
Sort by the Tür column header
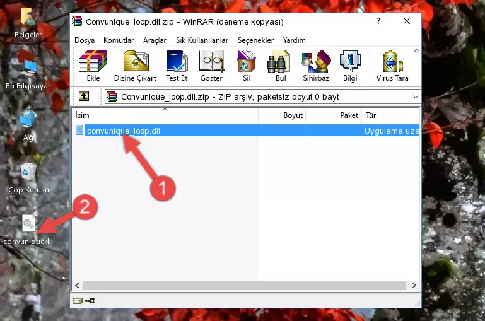tap(390, 115)
